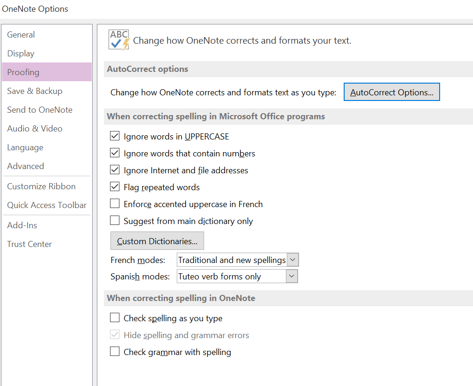This screenshot has width=473, height=386.
Task: Click the ABC proofing checkmark icon
Action: (119, 40)
